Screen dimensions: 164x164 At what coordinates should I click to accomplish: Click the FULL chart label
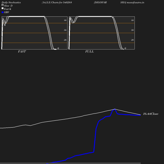tap(90, 51)
